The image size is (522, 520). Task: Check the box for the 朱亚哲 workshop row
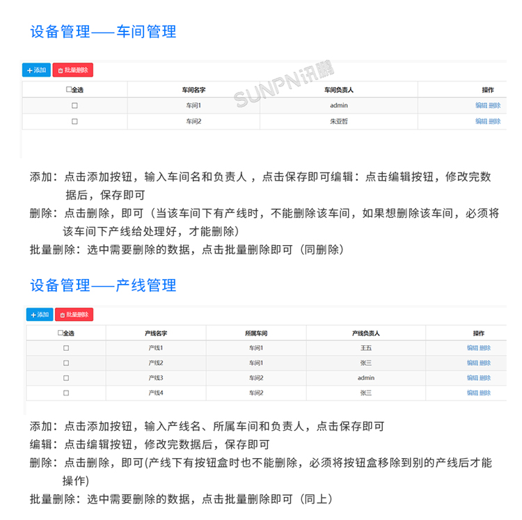pos(74,121)
